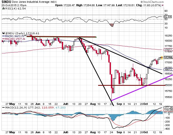This screenshot has width=173, height=135.
Task: Click the 'MACD(12,26,9) 177.262' label
Action: [x=23, y=107]
